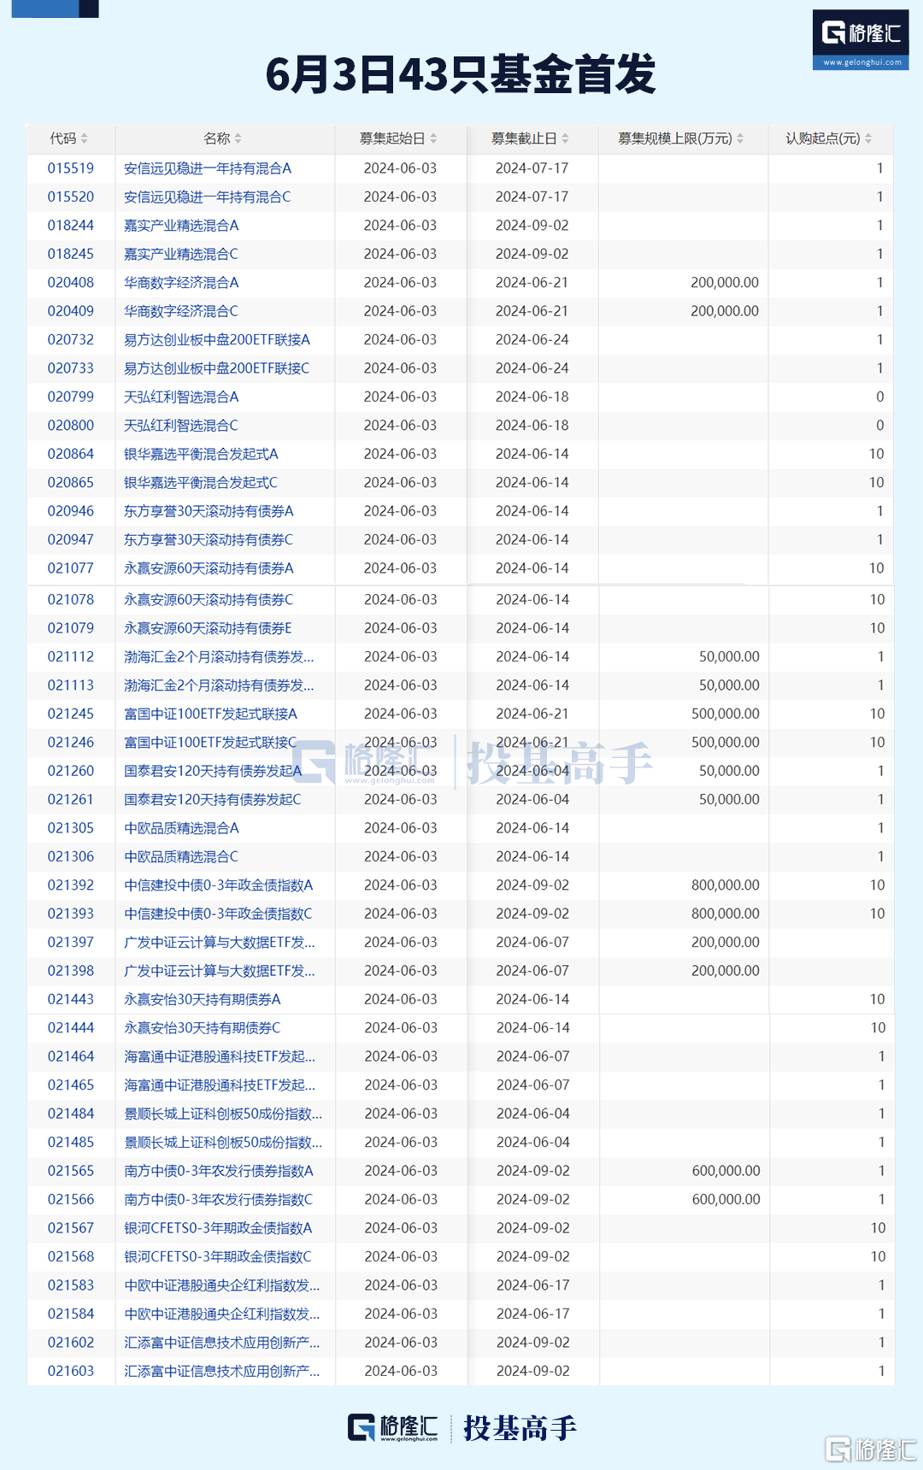Open the fund 中信建投中债0-3年政金债指数A
923x1470 pixels.
coord(219,885)
